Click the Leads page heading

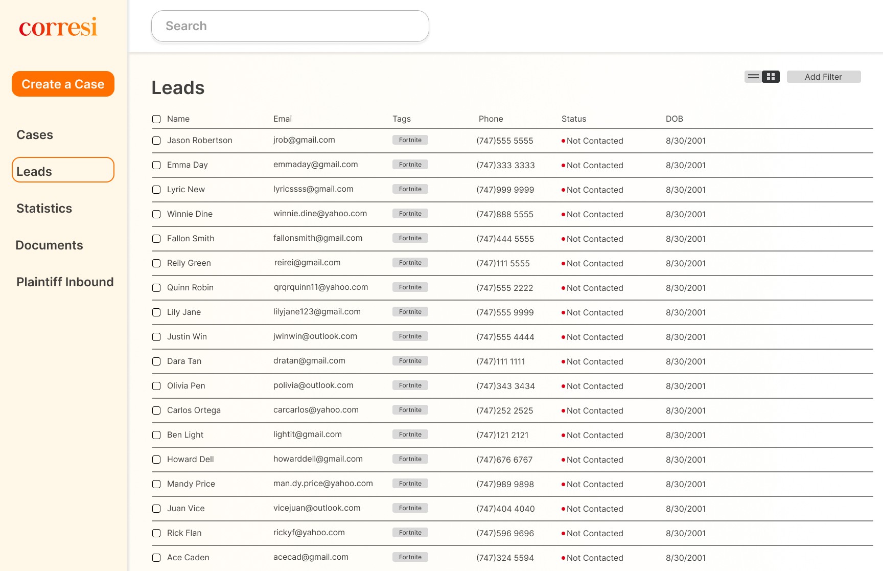(x=178, y=88)
